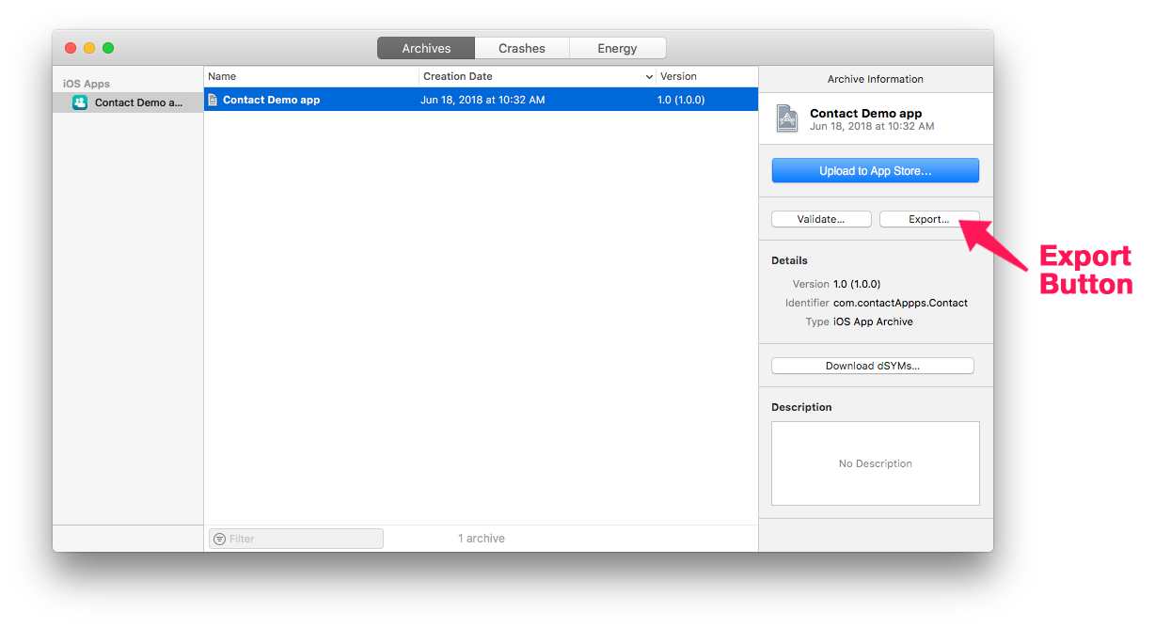Screen dimensions: 1155x627
Task: Switch to the Crashes tab
Action: click(x=522, y=48)
